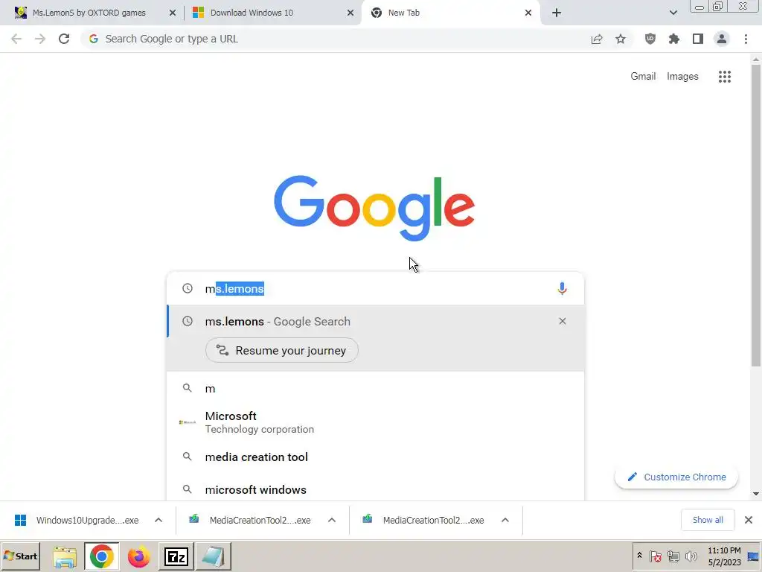Open the uBlock Origin shield extension

pyautogui.click(x=650, y=39)
